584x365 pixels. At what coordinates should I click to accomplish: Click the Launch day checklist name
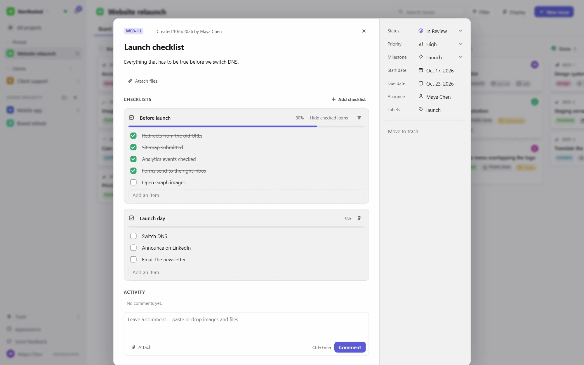tap(152, 218)
